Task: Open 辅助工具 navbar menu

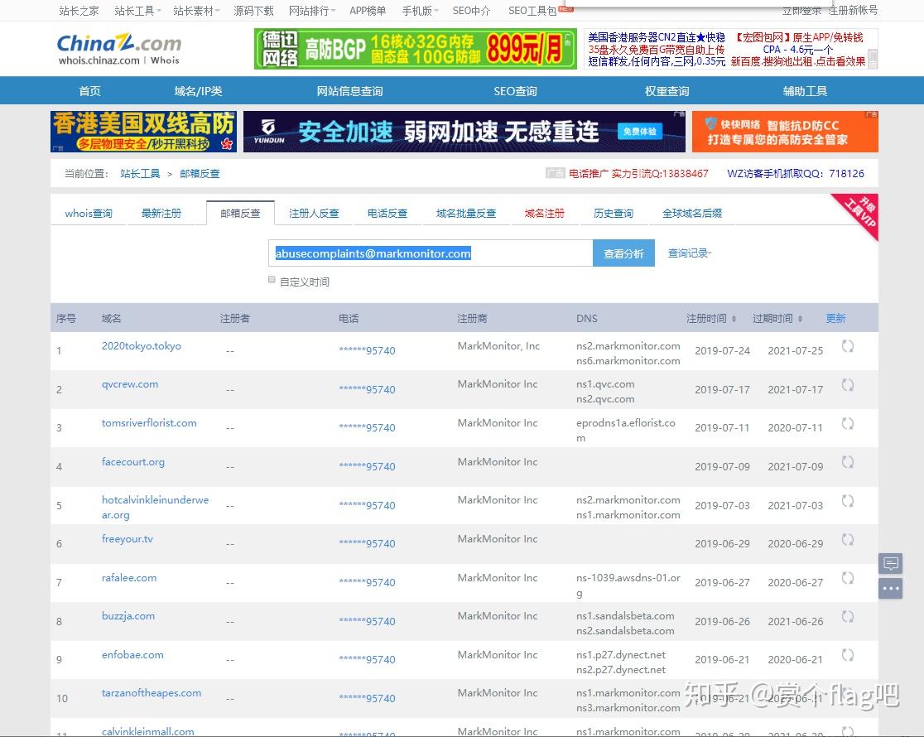Action: [x=805, y=91]
